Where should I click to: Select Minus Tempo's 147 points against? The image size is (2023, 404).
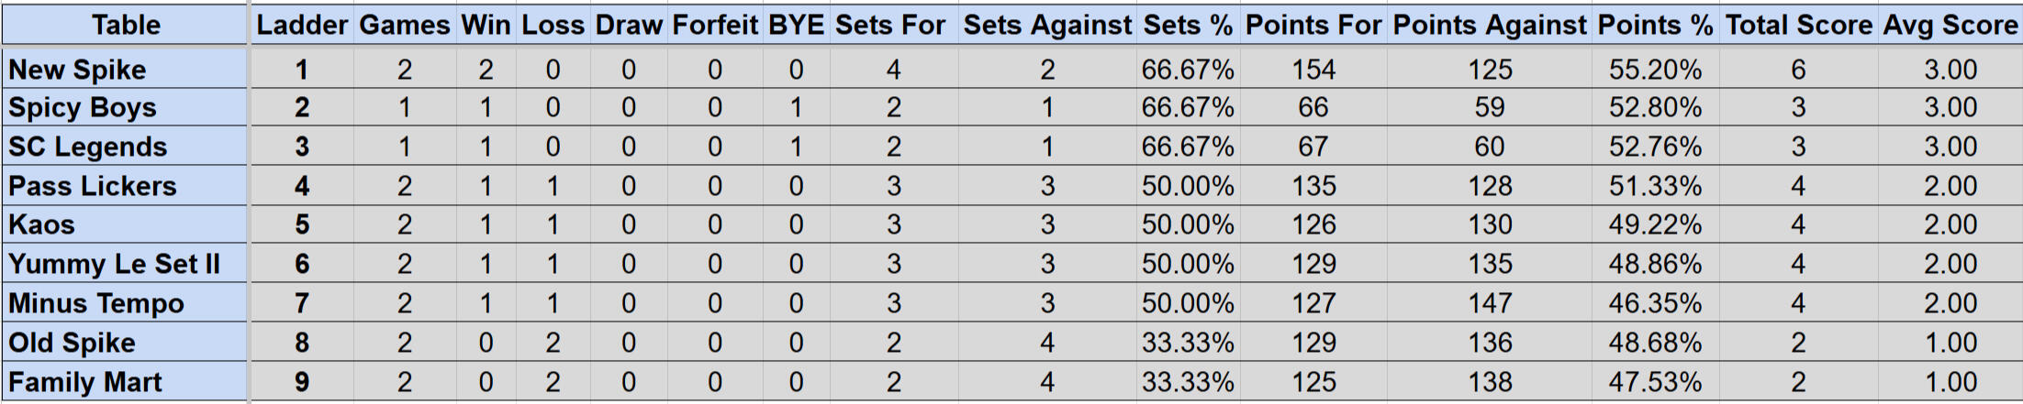1490,303
